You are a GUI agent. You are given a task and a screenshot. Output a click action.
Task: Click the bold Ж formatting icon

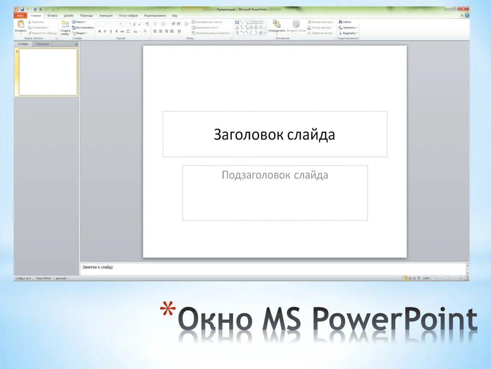(x=99, y=31)
